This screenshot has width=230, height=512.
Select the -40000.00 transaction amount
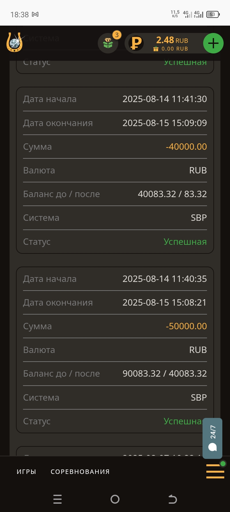[186, 147]
